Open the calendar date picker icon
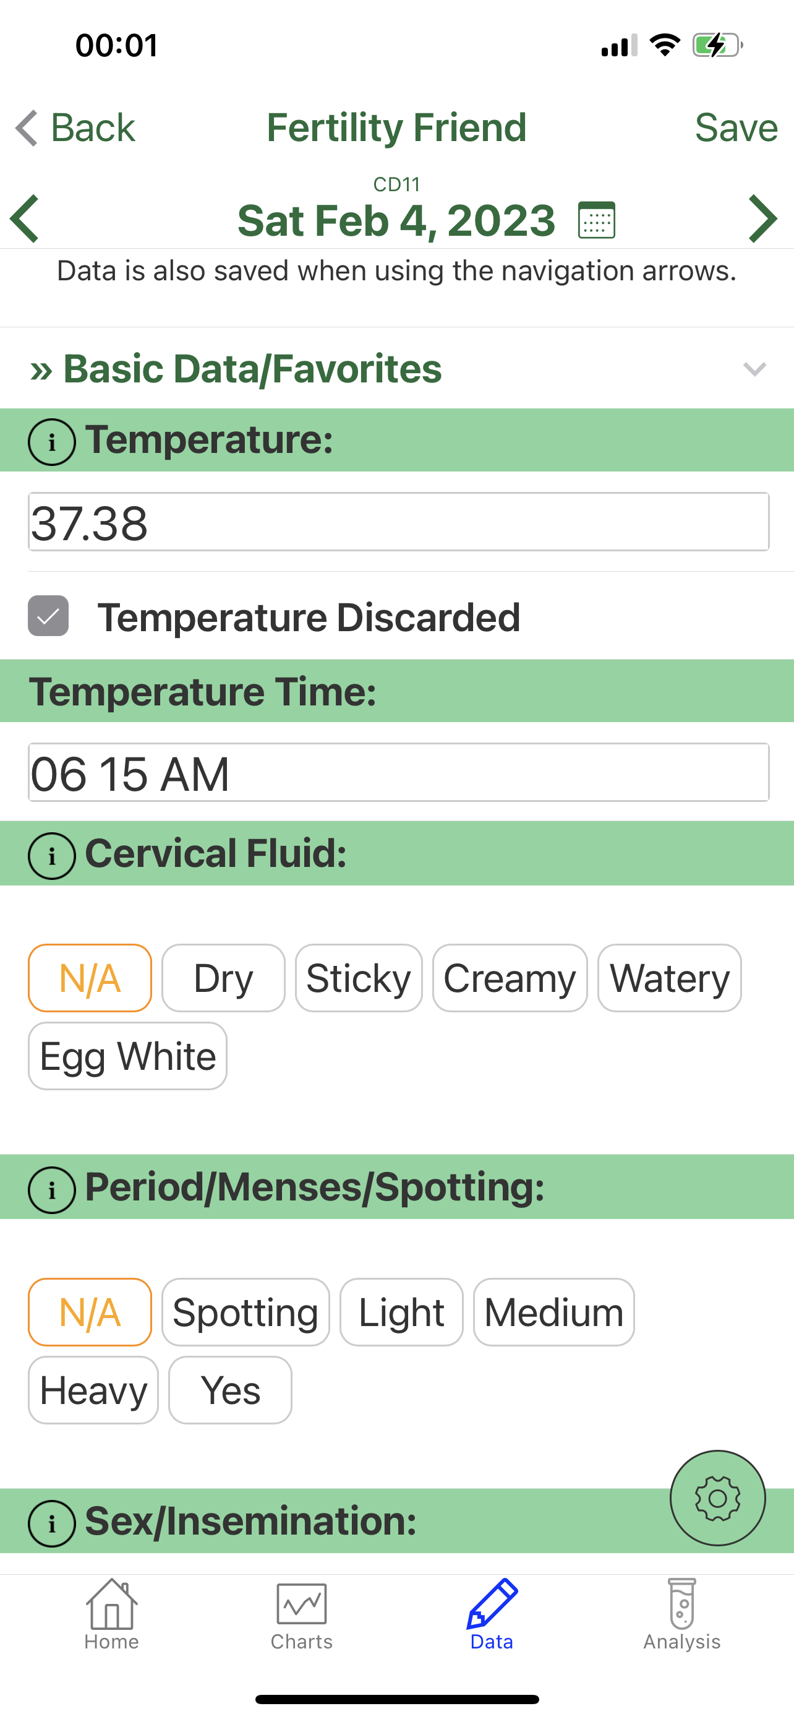Image resolution: width=794 pixels, height=1719 pixels. point(596,220)
